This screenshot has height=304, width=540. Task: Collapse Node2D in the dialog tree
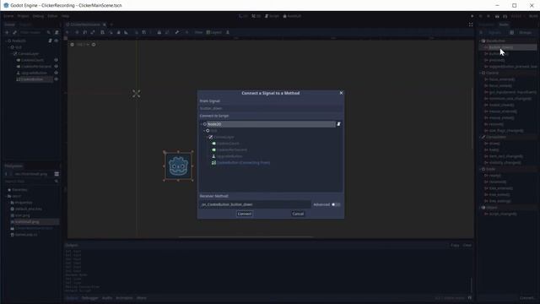coord(202,124)
